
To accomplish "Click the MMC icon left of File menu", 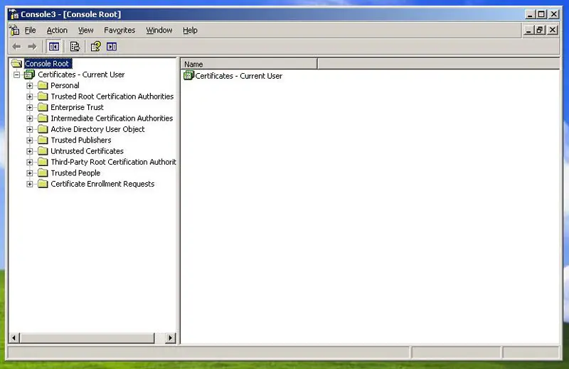I will point(15,30).
